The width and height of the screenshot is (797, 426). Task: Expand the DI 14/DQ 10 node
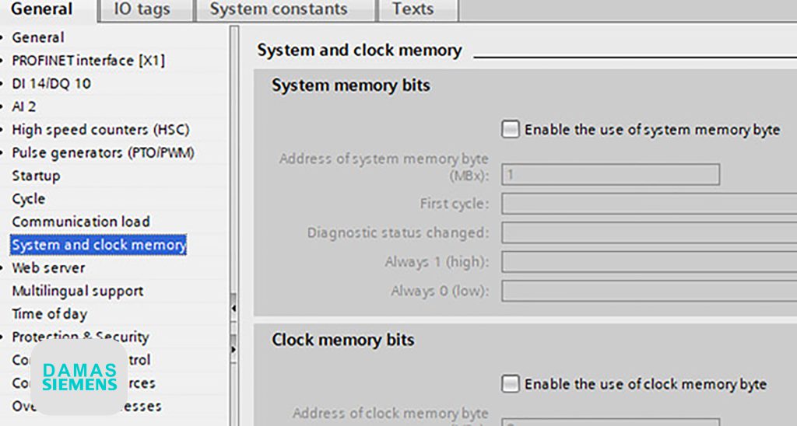pyautogui.click(x=2, y=84)
